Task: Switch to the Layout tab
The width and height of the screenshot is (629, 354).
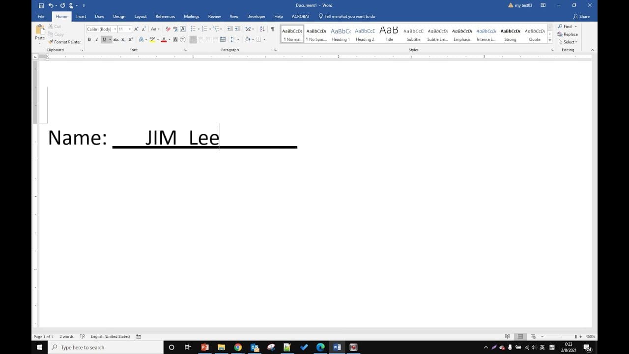Action: [141, 16]
